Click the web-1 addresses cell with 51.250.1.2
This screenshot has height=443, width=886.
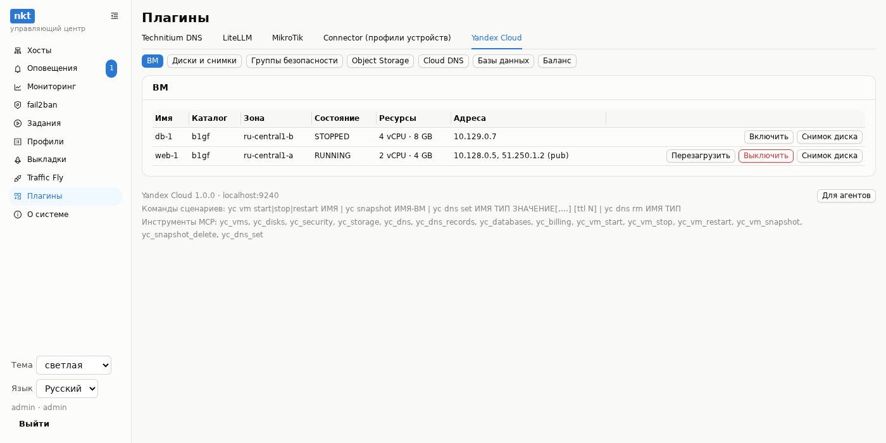point(528,156)
